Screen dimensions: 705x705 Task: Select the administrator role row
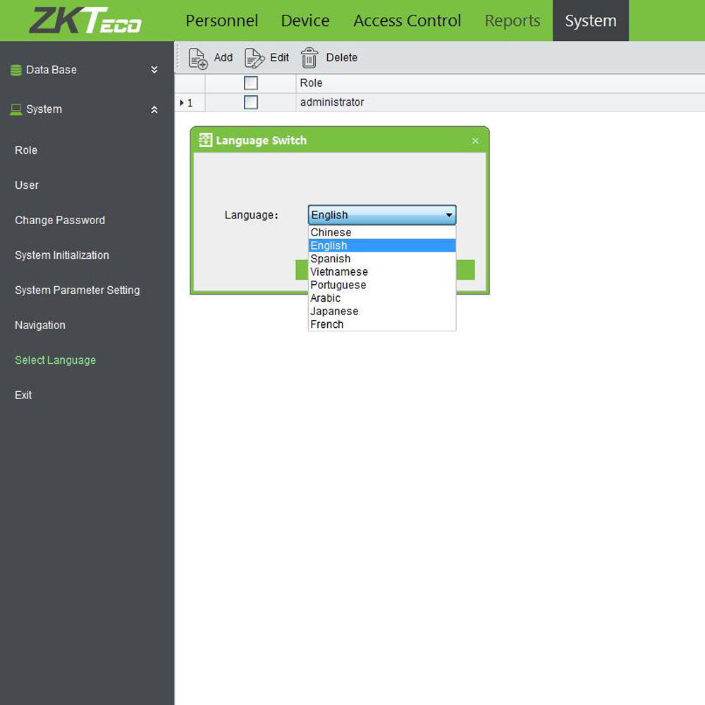332,102
